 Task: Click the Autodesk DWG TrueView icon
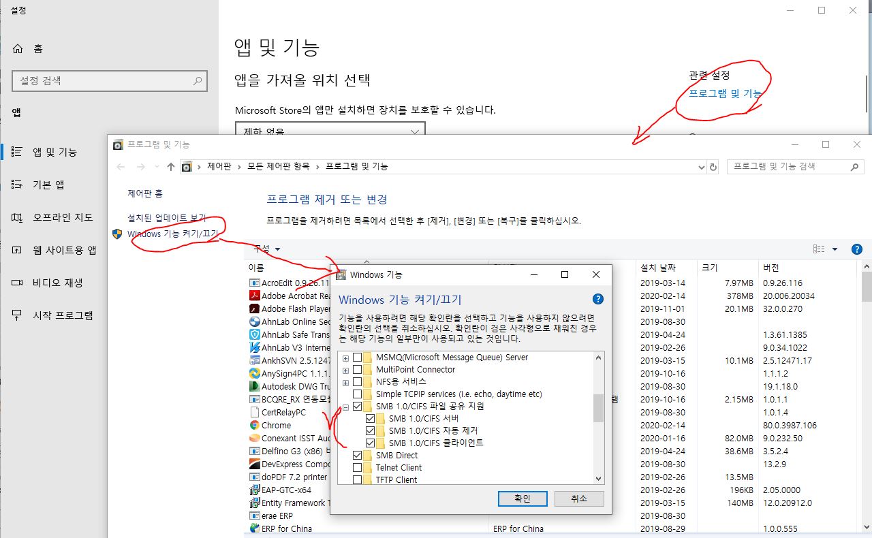pyautogui.click(x=255, y=386)
